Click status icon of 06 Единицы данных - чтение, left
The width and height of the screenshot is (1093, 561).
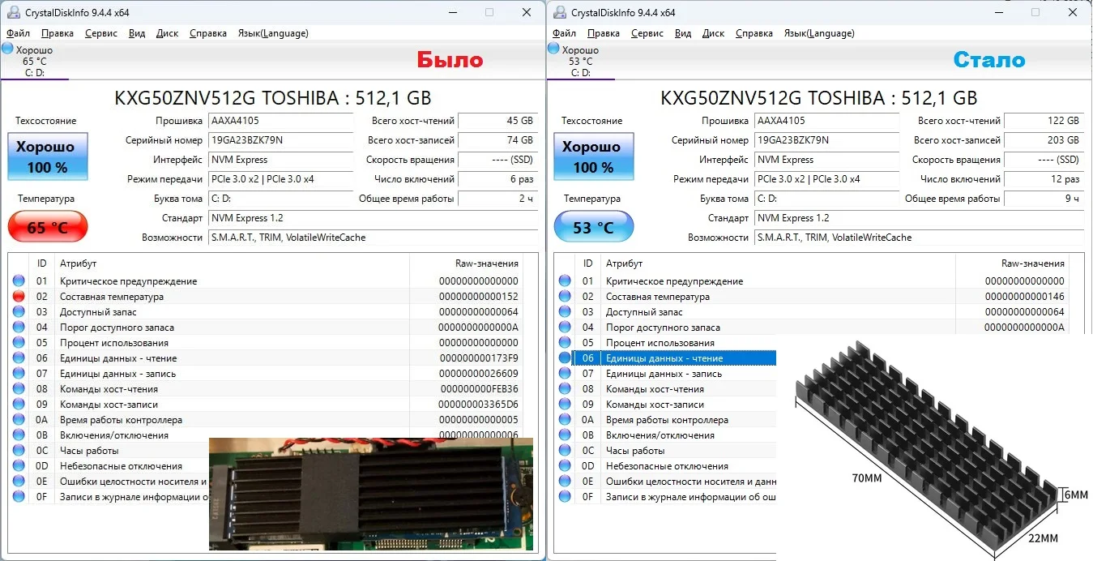[19, 358]
